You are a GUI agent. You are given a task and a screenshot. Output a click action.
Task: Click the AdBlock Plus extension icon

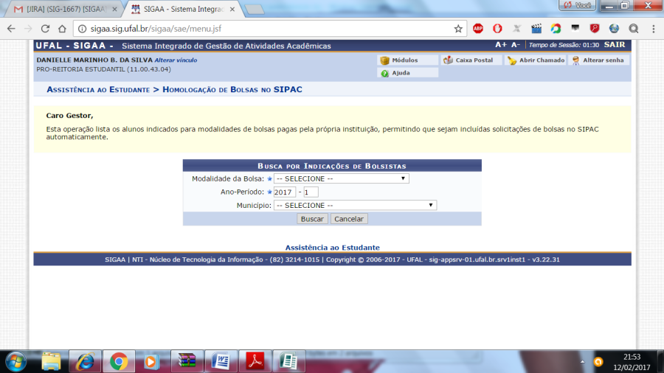pos(478,29)
